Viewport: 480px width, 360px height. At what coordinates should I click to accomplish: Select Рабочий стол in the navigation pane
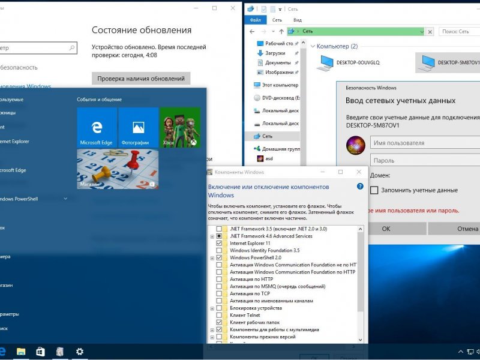point(278,43)
